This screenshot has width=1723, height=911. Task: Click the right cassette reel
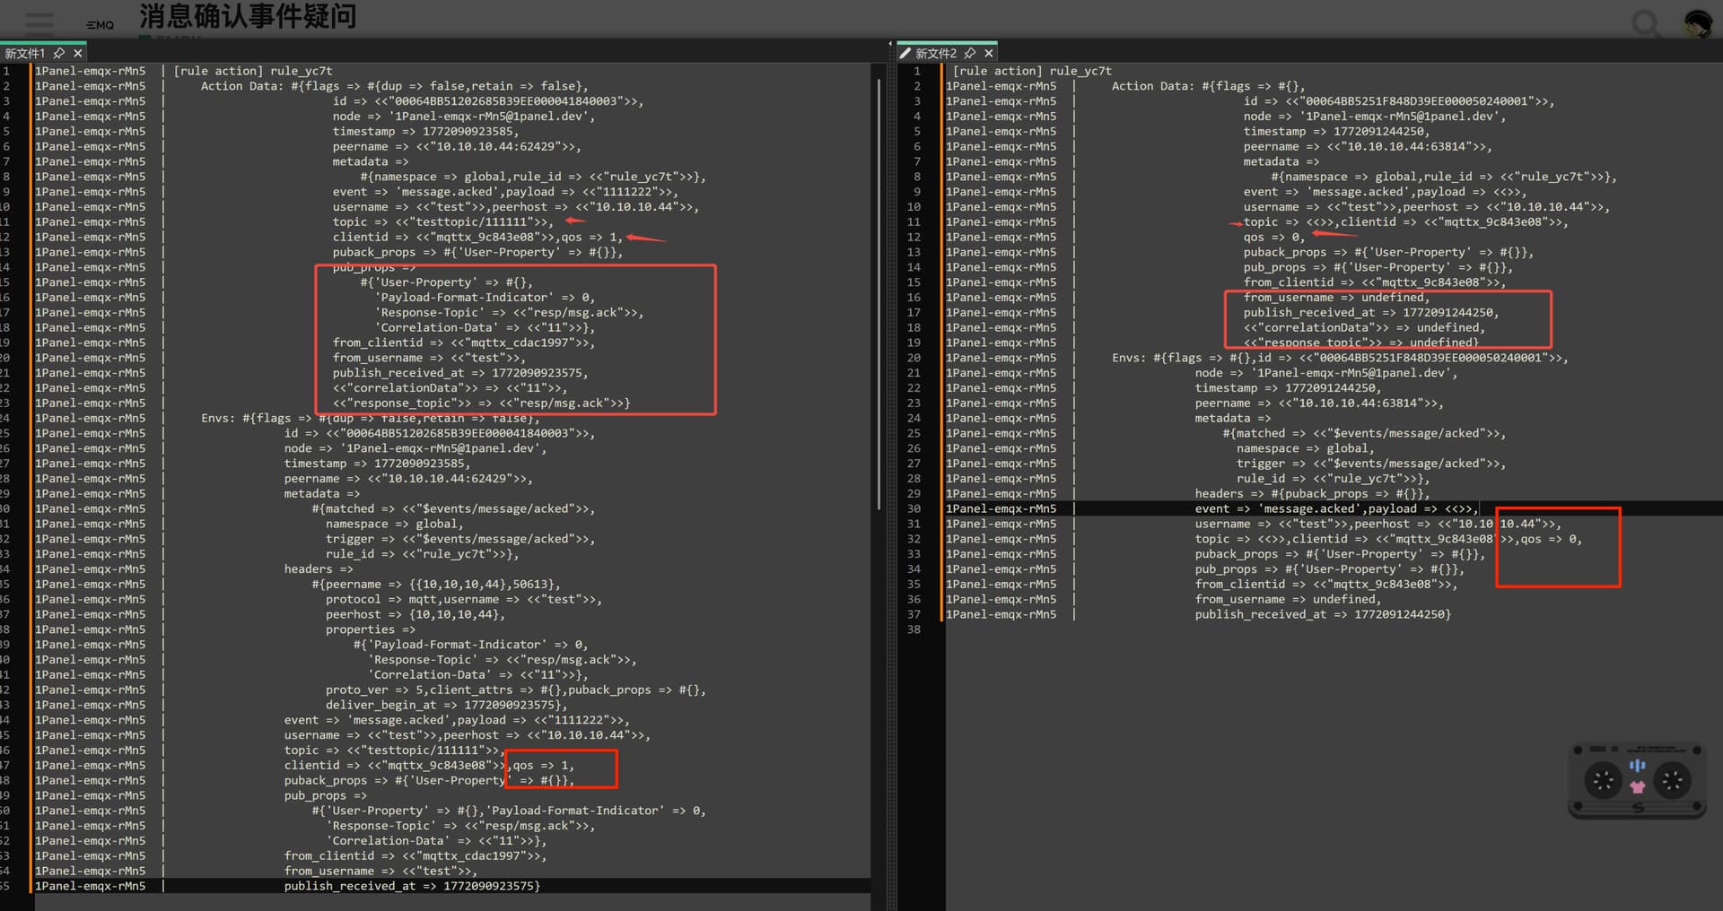[1672, 780]
